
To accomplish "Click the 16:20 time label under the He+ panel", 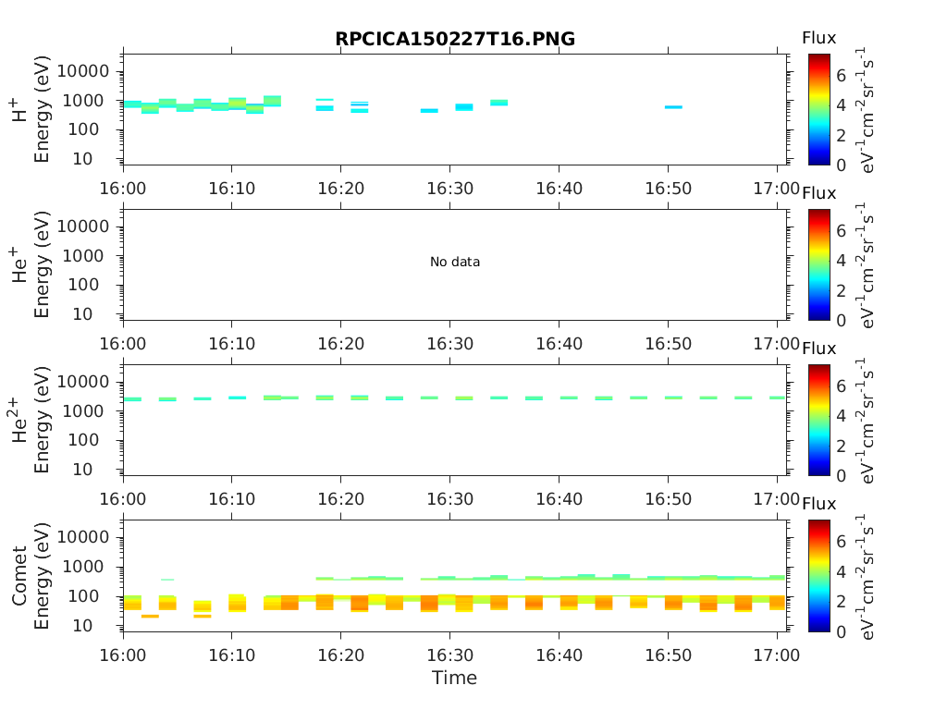I will 340,344.
